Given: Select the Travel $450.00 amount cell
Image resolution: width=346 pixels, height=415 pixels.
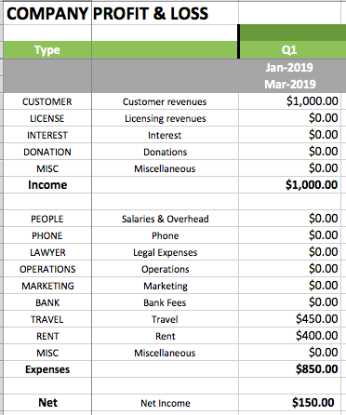Looking at the screenshot, I should point(289,319).
